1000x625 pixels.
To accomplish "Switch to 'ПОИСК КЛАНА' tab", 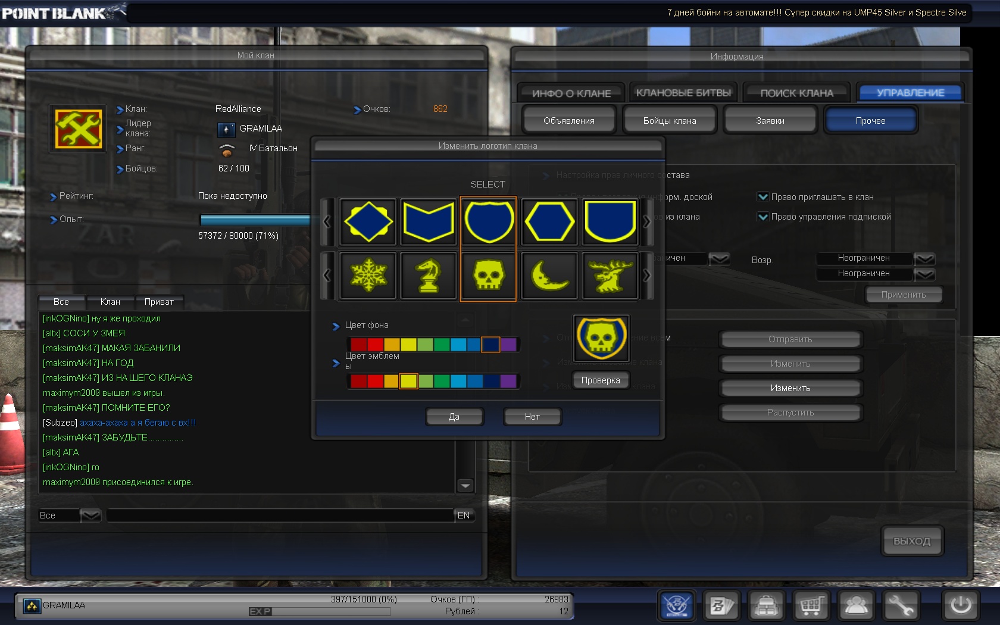I will pyautogui.click(x=797, y=93).
